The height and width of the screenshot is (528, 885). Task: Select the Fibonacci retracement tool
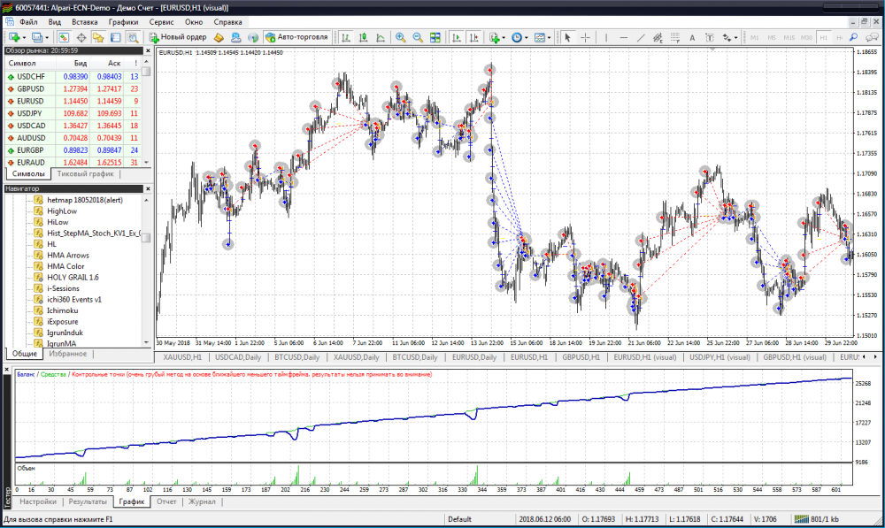675,37
